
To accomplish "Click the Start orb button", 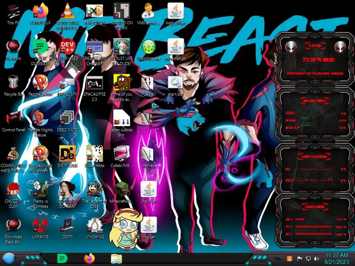I will pyautogui.click(x=9, y=259).
